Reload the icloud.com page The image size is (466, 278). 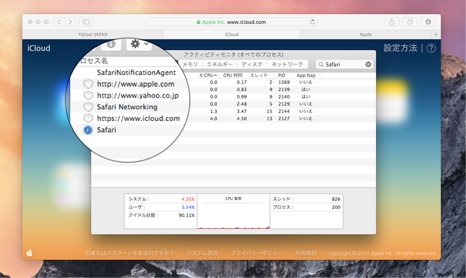tap(312, 22)
